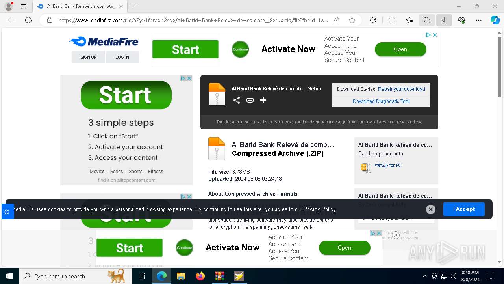The height and width of the screenshot is (284, 504).
Task: Accept cookies with I Accept
Action: [464, 209]
